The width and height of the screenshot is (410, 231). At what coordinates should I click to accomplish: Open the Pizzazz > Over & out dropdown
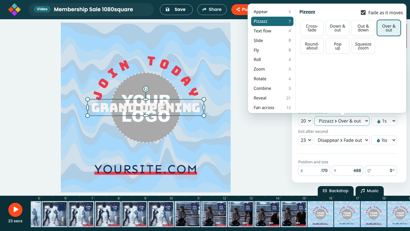click(x=342, y=121)
